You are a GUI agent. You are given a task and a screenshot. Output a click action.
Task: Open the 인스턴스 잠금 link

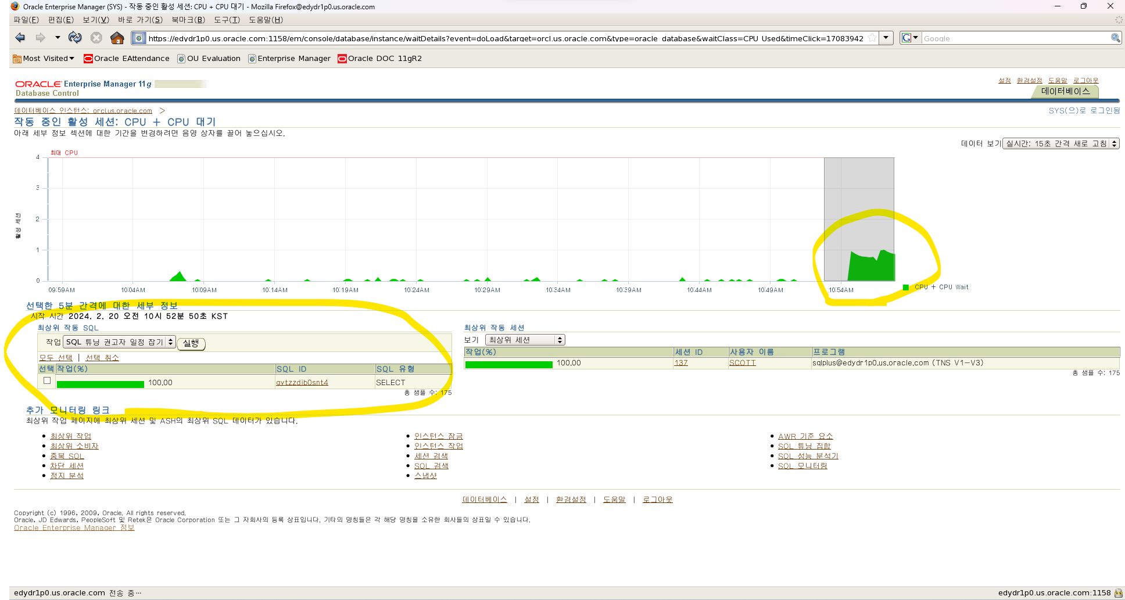(439, 436)
